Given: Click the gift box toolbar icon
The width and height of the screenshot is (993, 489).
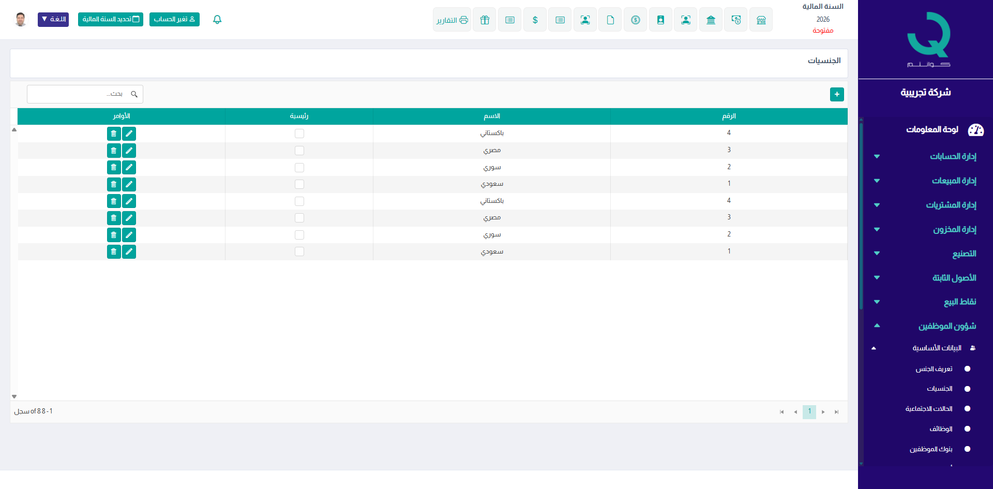Looking at the screenshot, I should tap(485, 20).
